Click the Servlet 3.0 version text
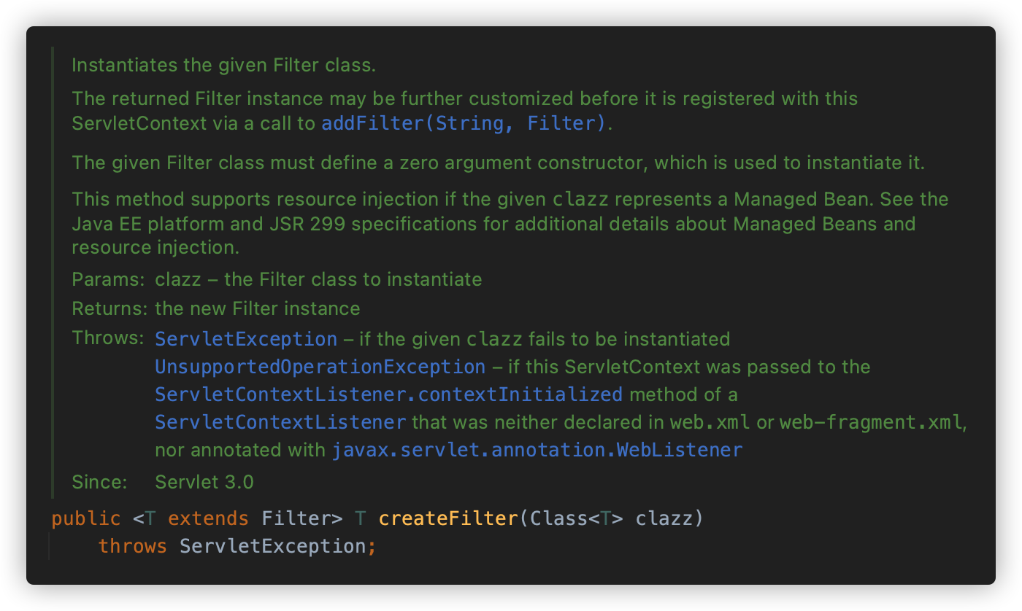 pos(204,482)
